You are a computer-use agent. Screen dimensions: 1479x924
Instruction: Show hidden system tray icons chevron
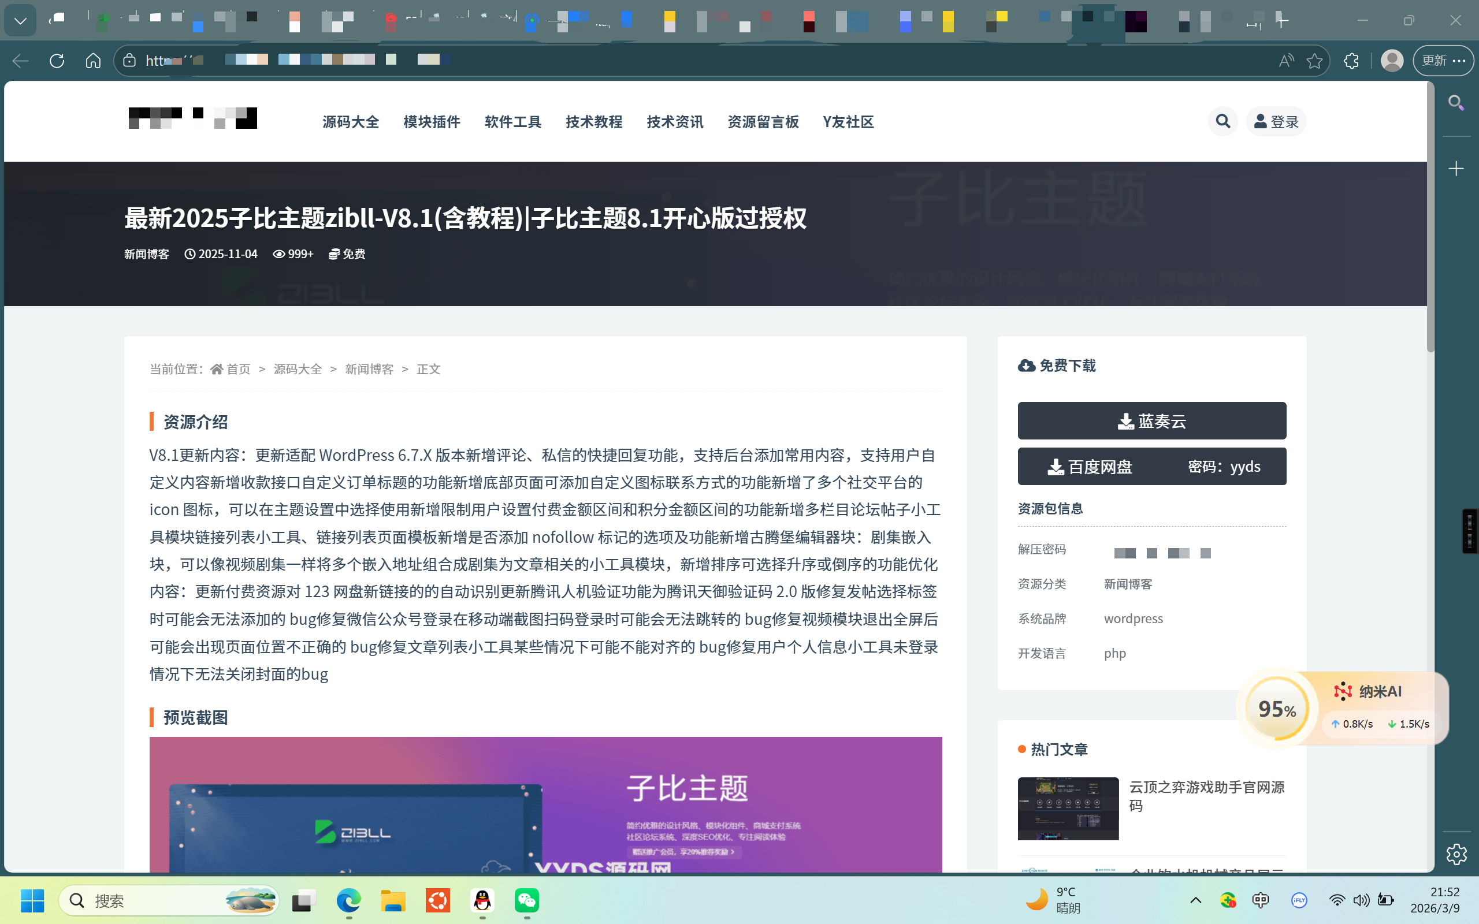tap(1195, 900)
